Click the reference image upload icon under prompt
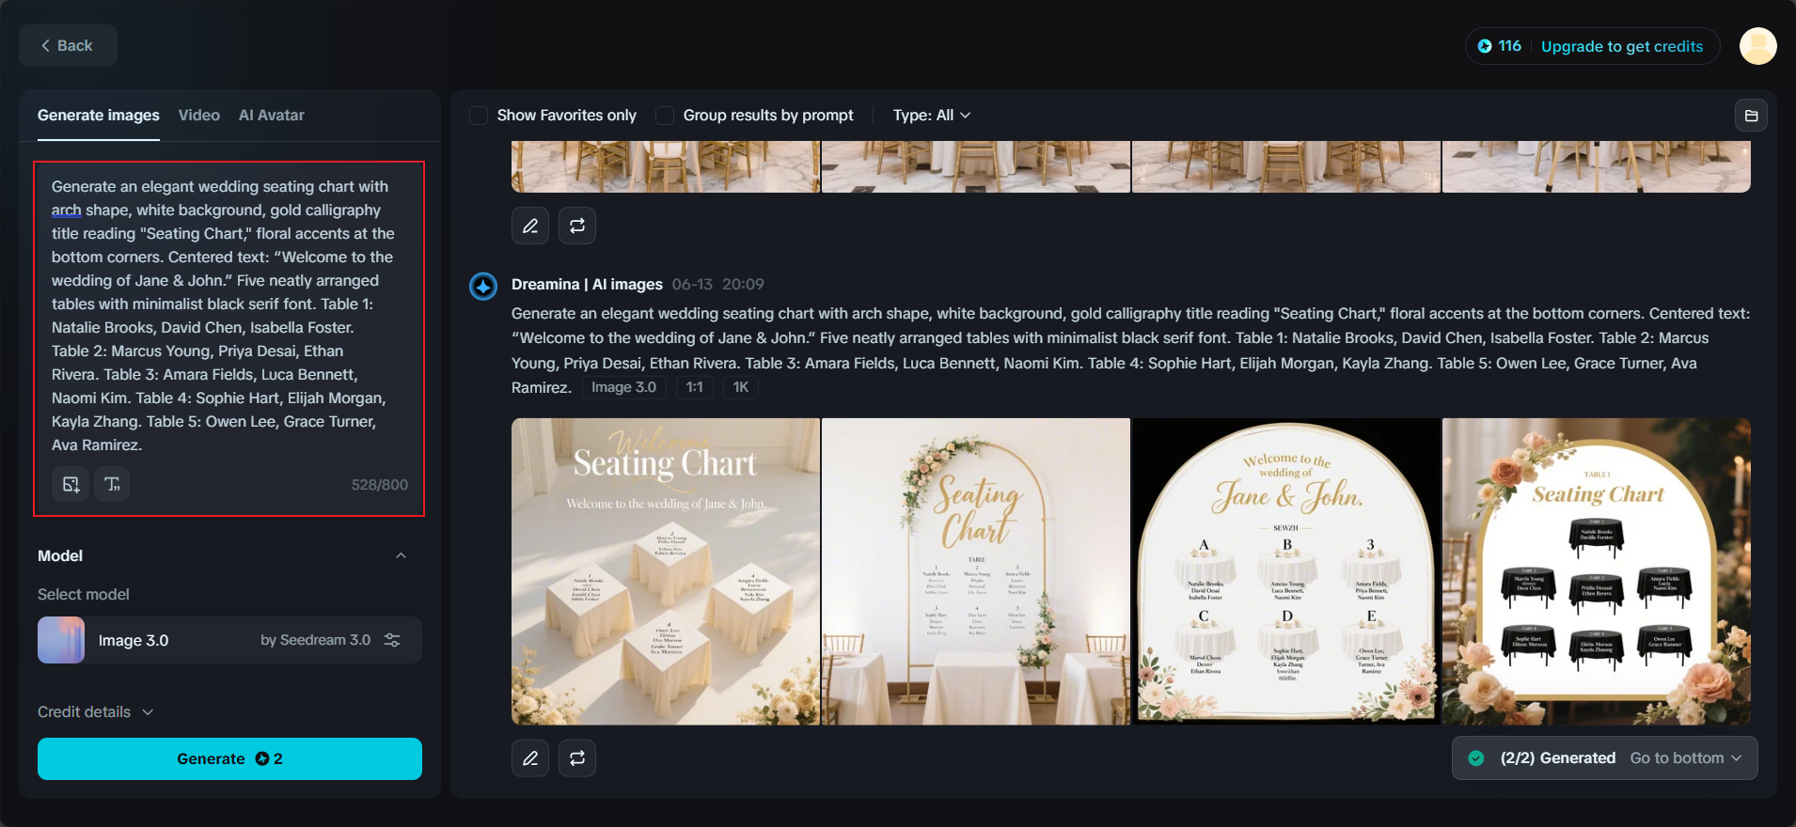 click(71, 484)
